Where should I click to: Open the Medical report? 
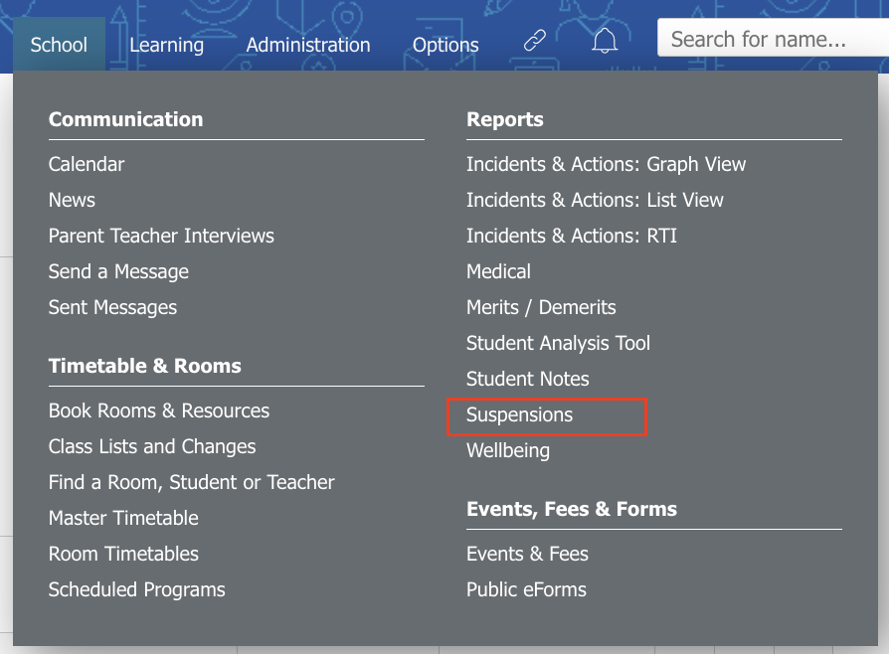pyautogui.click(x=499, y=271)
